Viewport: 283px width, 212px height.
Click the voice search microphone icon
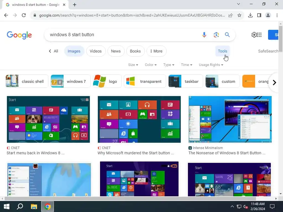click(x=204, y=35)
